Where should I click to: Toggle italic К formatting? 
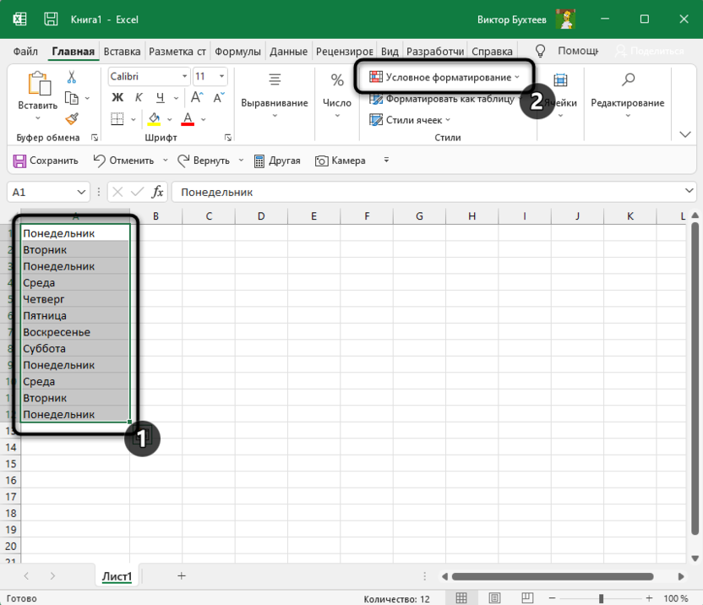[x=139, y=97]
